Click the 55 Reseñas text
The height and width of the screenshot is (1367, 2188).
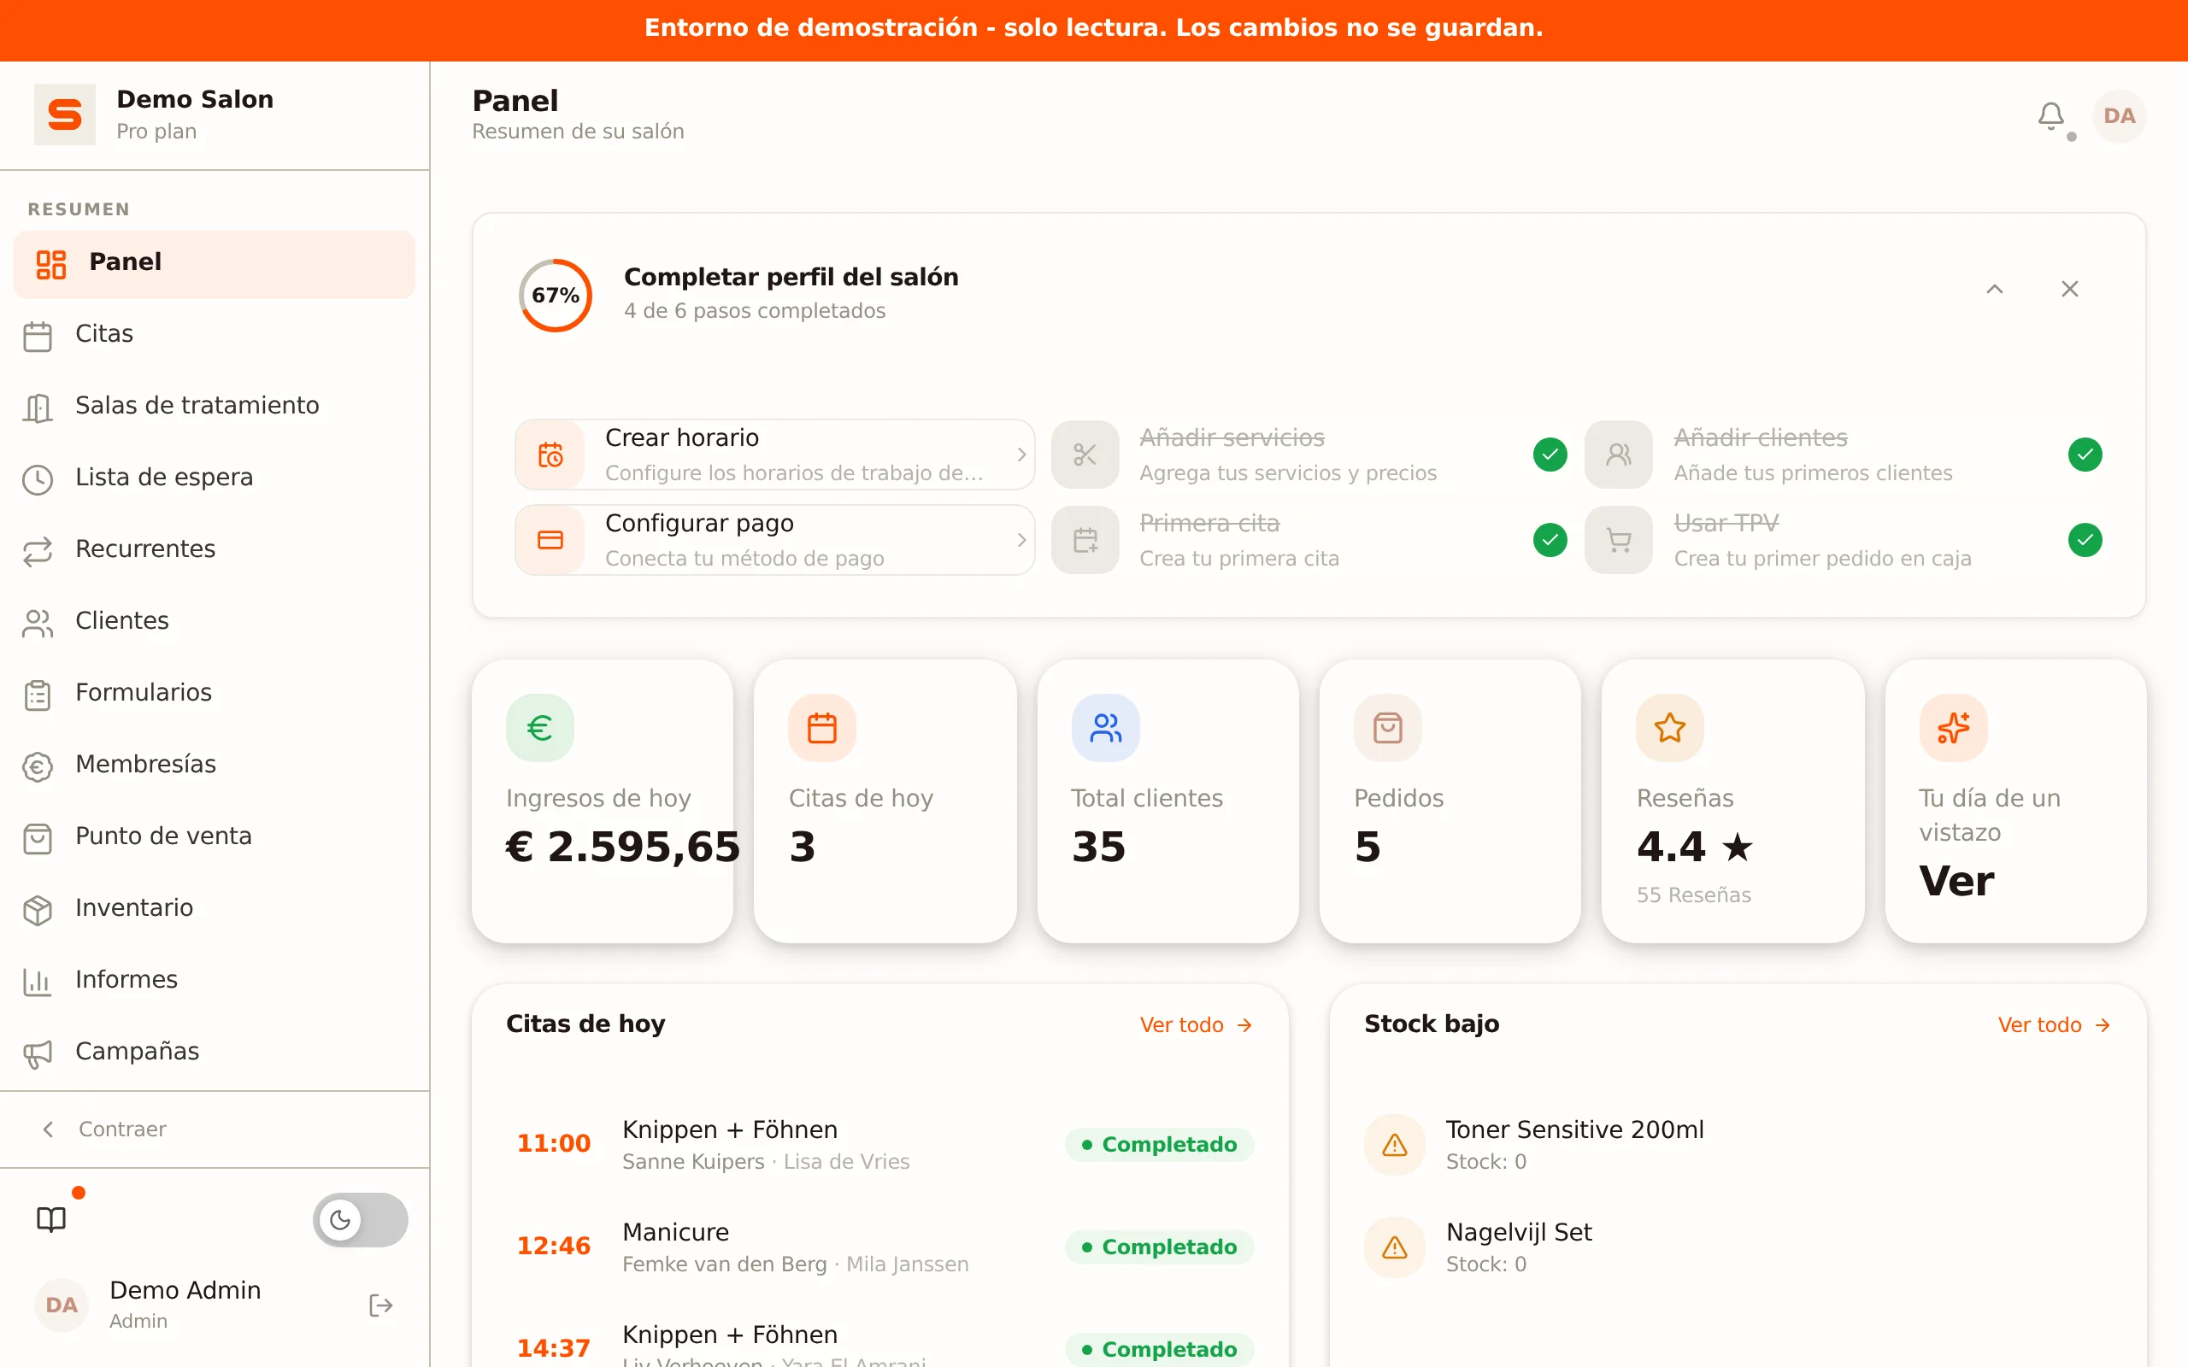coord(1693,895)
